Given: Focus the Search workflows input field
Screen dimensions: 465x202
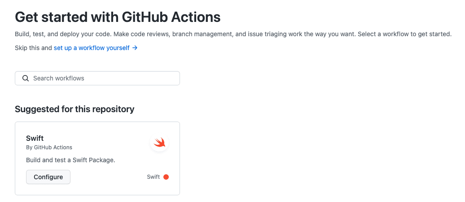Looking at the screenshot, I should tap(103, 78).
